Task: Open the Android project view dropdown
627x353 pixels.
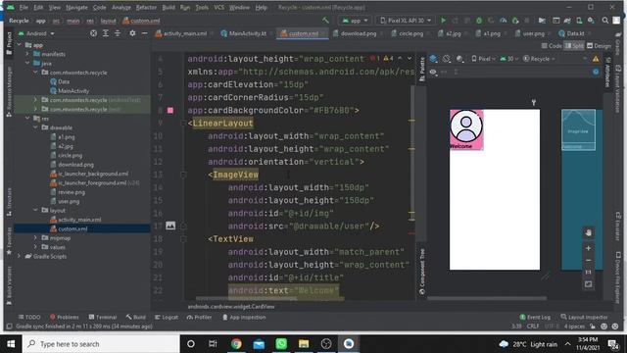Action: point(37,33)
